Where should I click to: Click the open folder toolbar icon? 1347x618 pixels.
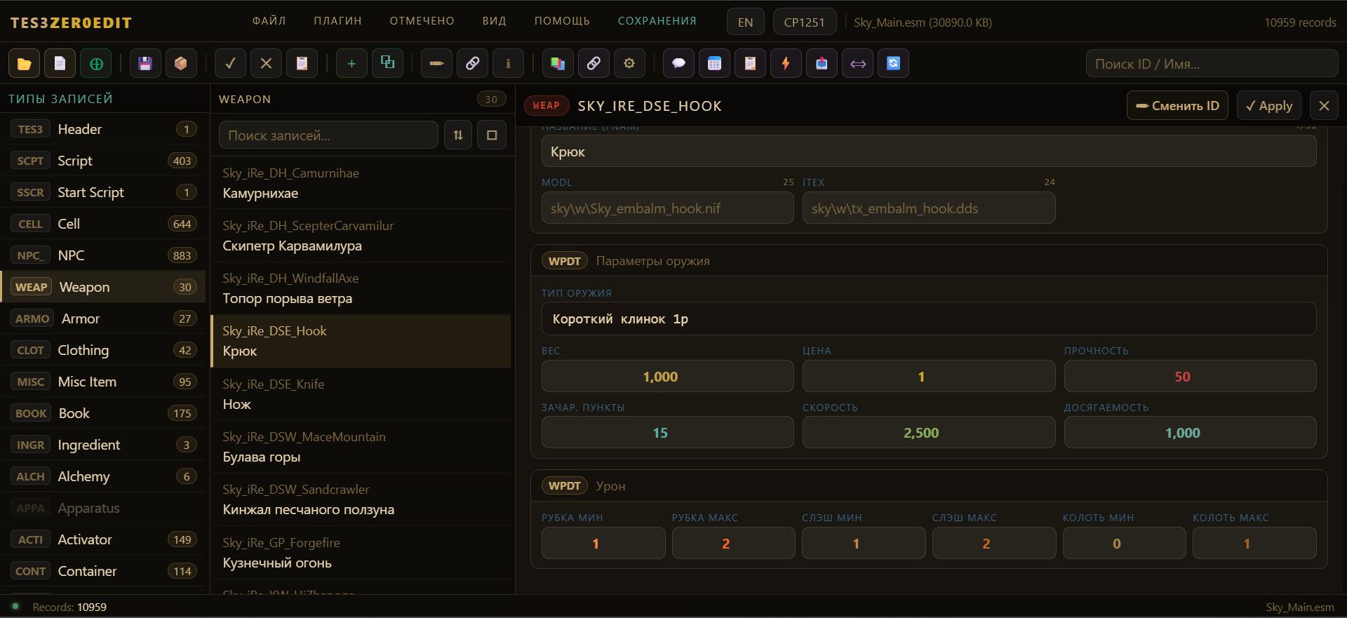[24, 64]
